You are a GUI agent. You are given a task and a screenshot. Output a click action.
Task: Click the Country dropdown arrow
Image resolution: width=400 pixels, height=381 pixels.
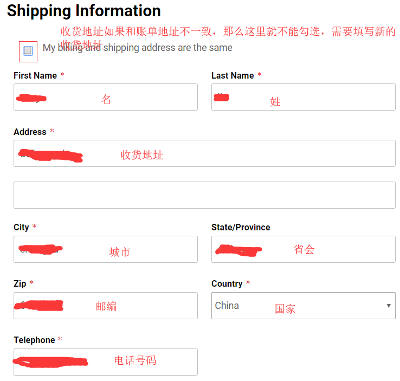(388, 306)
